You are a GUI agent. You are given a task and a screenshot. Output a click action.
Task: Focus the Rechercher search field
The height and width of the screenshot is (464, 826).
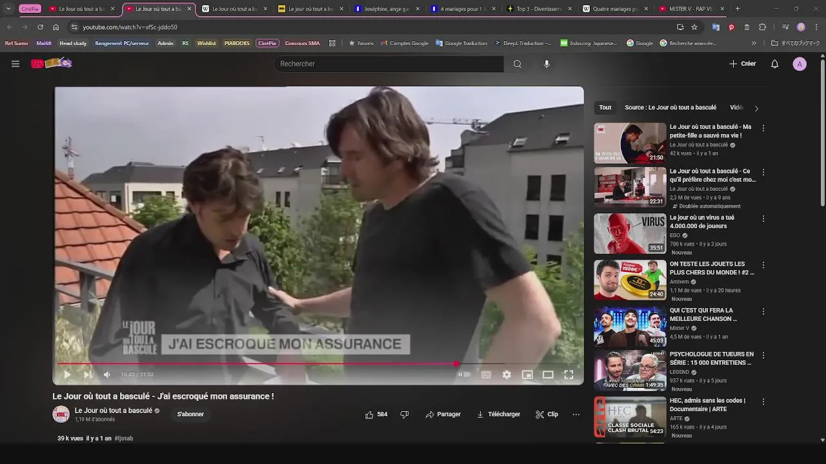click(x=388, y=64)
